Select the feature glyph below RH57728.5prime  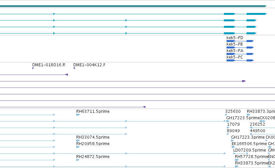point(237,160)
